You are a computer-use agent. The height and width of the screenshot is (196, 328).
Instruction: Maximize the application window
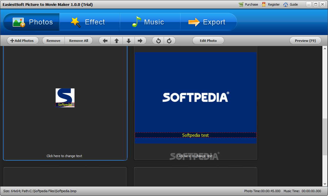click(316, 4)
